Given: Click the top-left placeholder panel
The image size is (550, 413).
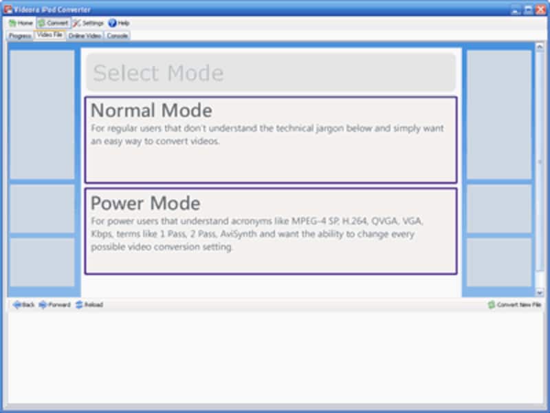Looking at the screenshot, I should tap(42, 114).
